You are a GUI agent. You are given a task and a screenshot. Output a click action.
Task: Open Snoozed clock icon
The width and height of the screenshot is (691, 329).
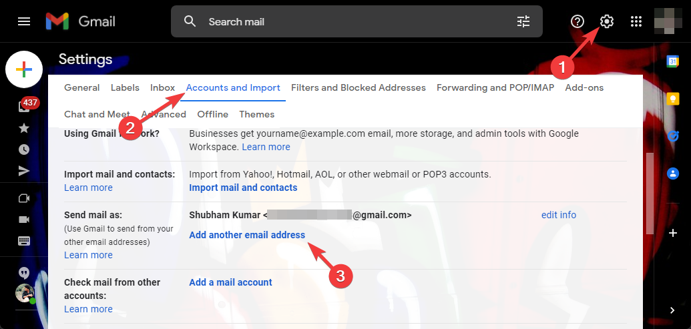point(24,149)
